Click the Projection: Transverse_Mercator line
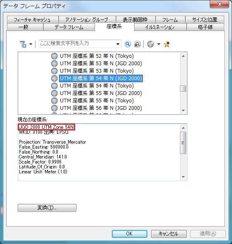232x244 pixels. click(52, 142)
